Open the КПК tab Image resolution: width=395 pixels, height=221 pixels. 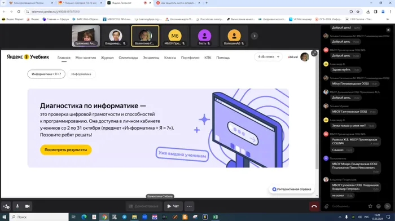click(208, 58)
